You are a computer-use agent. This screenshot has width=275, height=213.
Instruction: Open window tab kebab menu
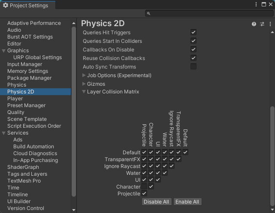pos(256,4)
